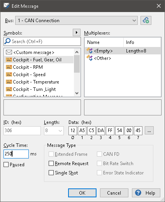Click the add new connection icon button
The image size is (165, 202).
click(146, 21)
